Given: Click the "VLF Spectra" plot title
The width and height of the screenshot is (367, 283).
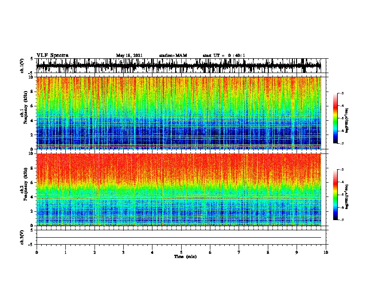Looking at the screenshot, I should point(52,55).
